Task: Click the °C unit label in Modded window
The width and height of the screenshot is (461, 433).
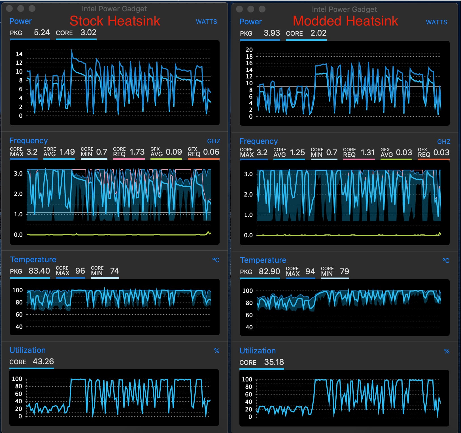Action: [446, 261]
